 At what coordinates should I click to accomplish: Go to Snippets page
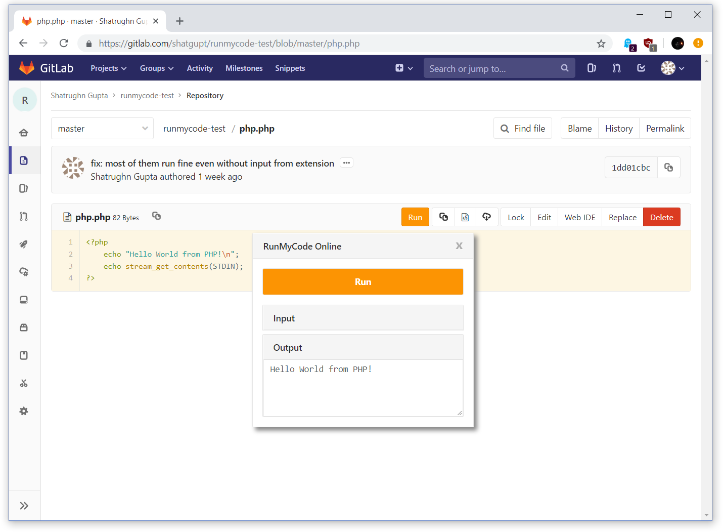[290, 68]
